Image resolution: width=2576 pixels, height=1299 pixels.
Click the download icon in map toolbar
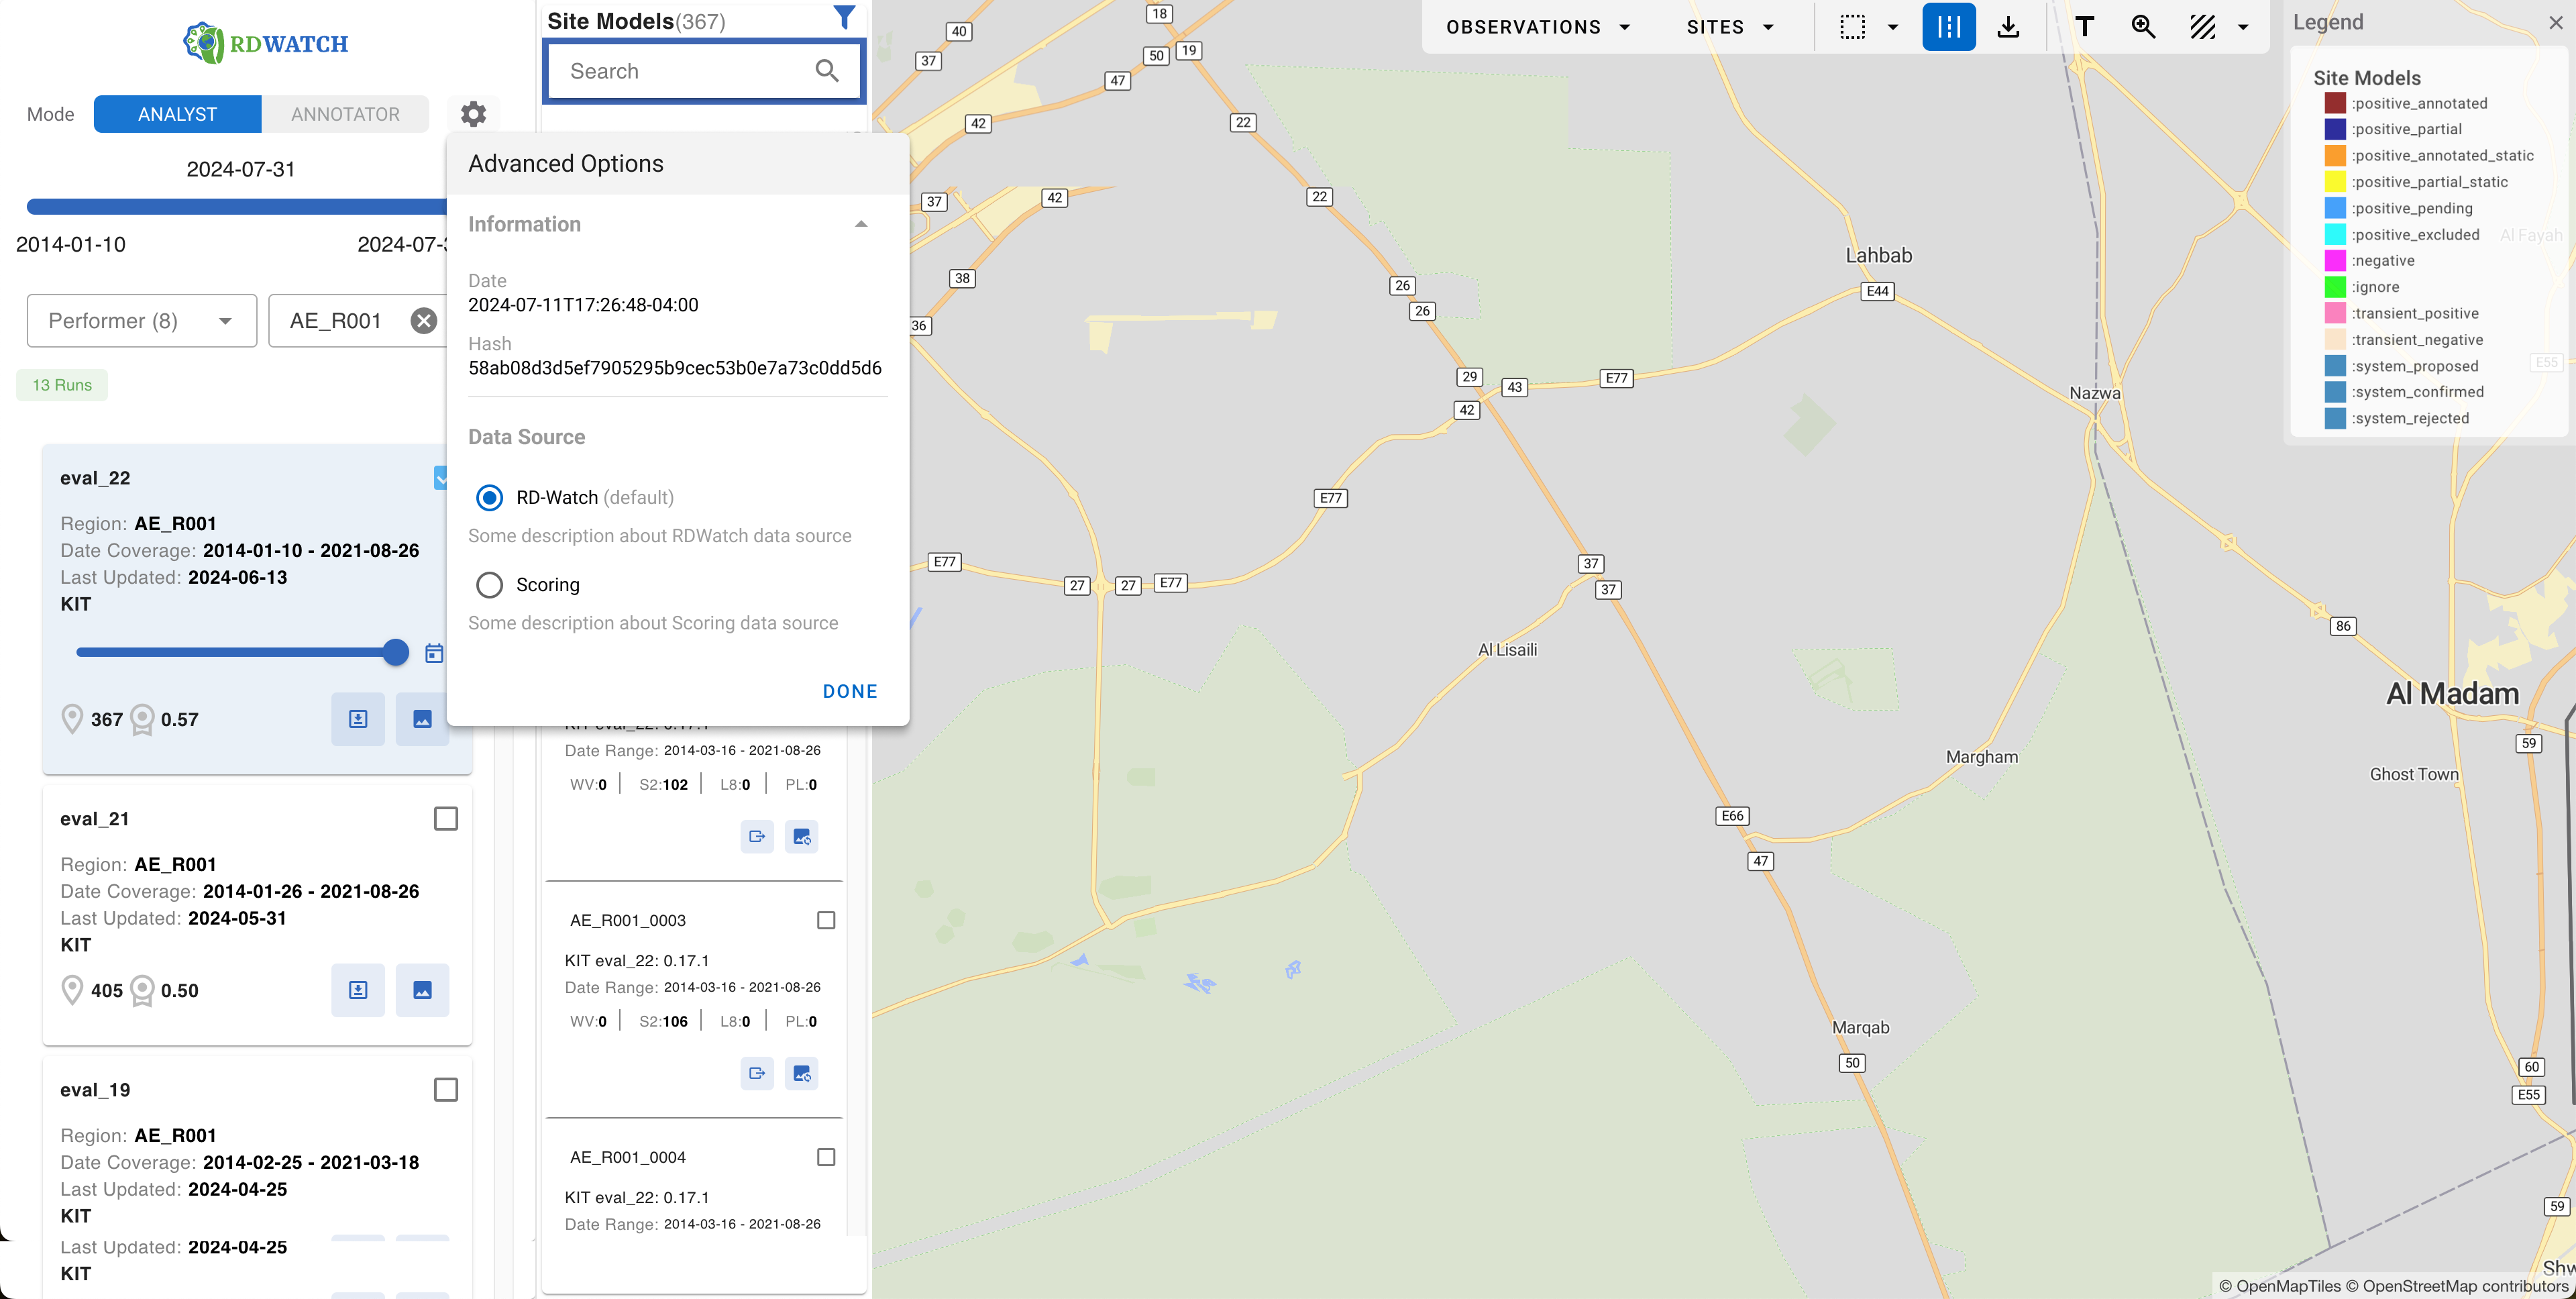tap(2008, 27)
